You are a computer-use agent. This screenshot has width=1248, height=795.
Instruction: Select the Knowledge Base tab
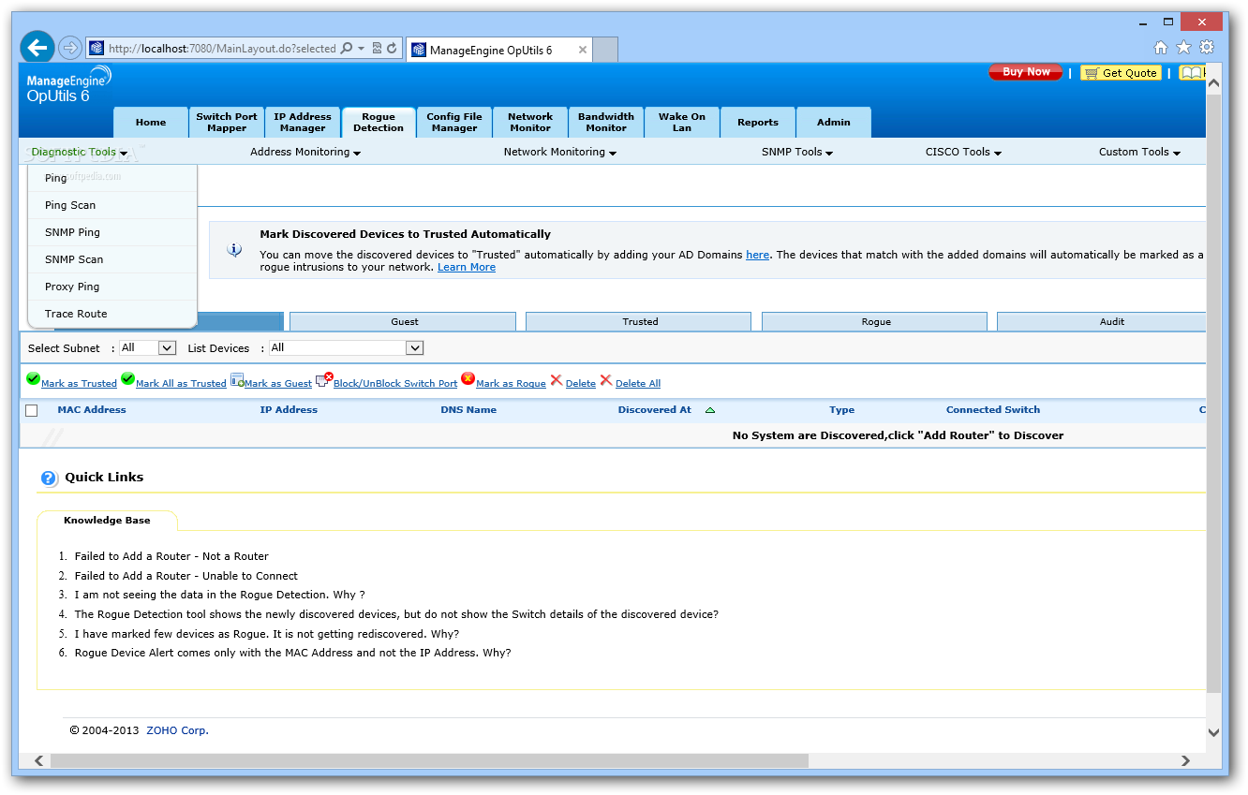pos(107,521)
